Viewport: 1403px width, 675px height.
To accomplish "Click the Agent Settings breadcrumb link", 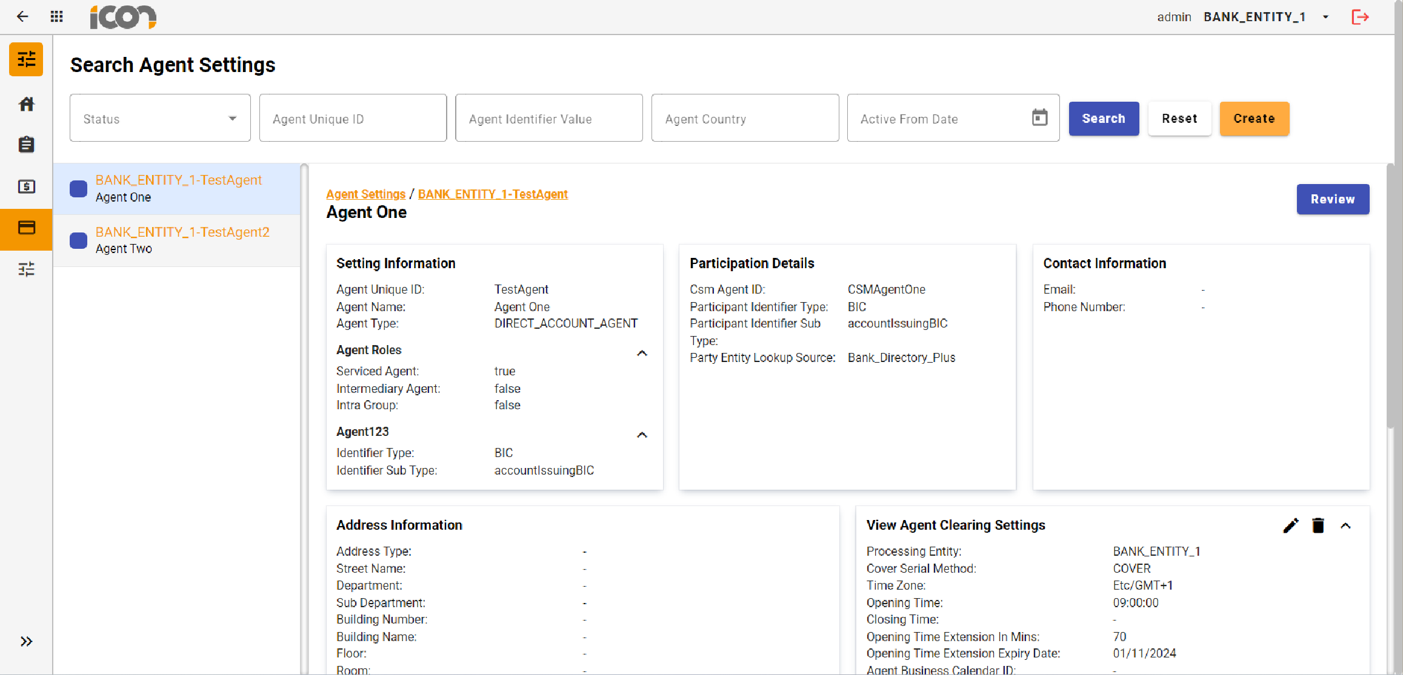I will pyautogui.click(x=365, y=194).
